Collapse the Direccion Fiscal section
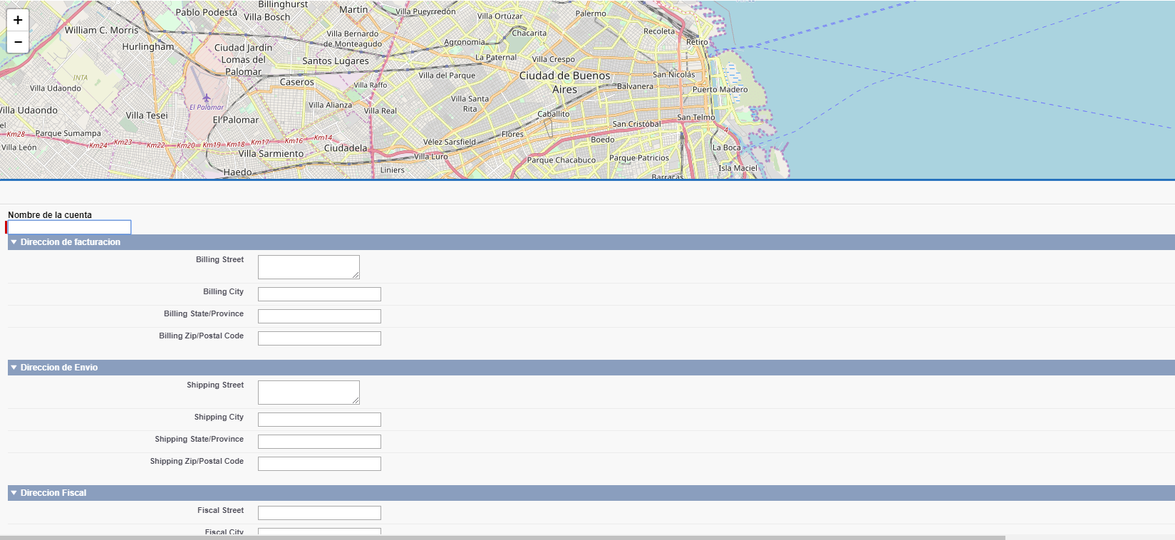Screen dimensions: 1175x540 point(14,493)
